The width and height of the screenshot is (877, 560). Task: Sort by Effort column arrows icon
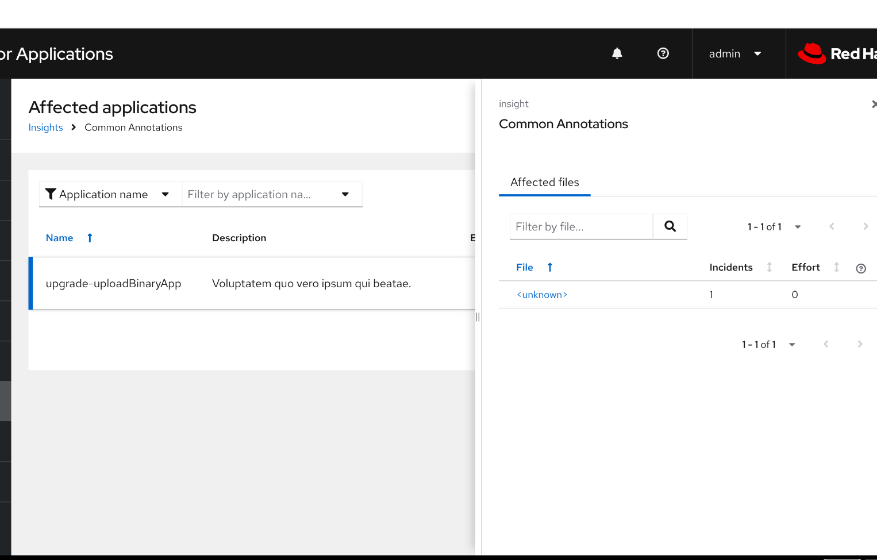(836, 267)
